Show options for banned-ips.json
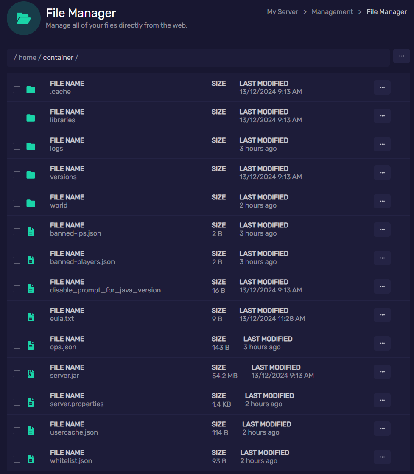 382,230
